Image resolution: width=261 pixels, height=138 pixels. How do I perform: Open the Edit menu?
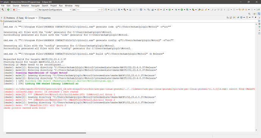8,6
